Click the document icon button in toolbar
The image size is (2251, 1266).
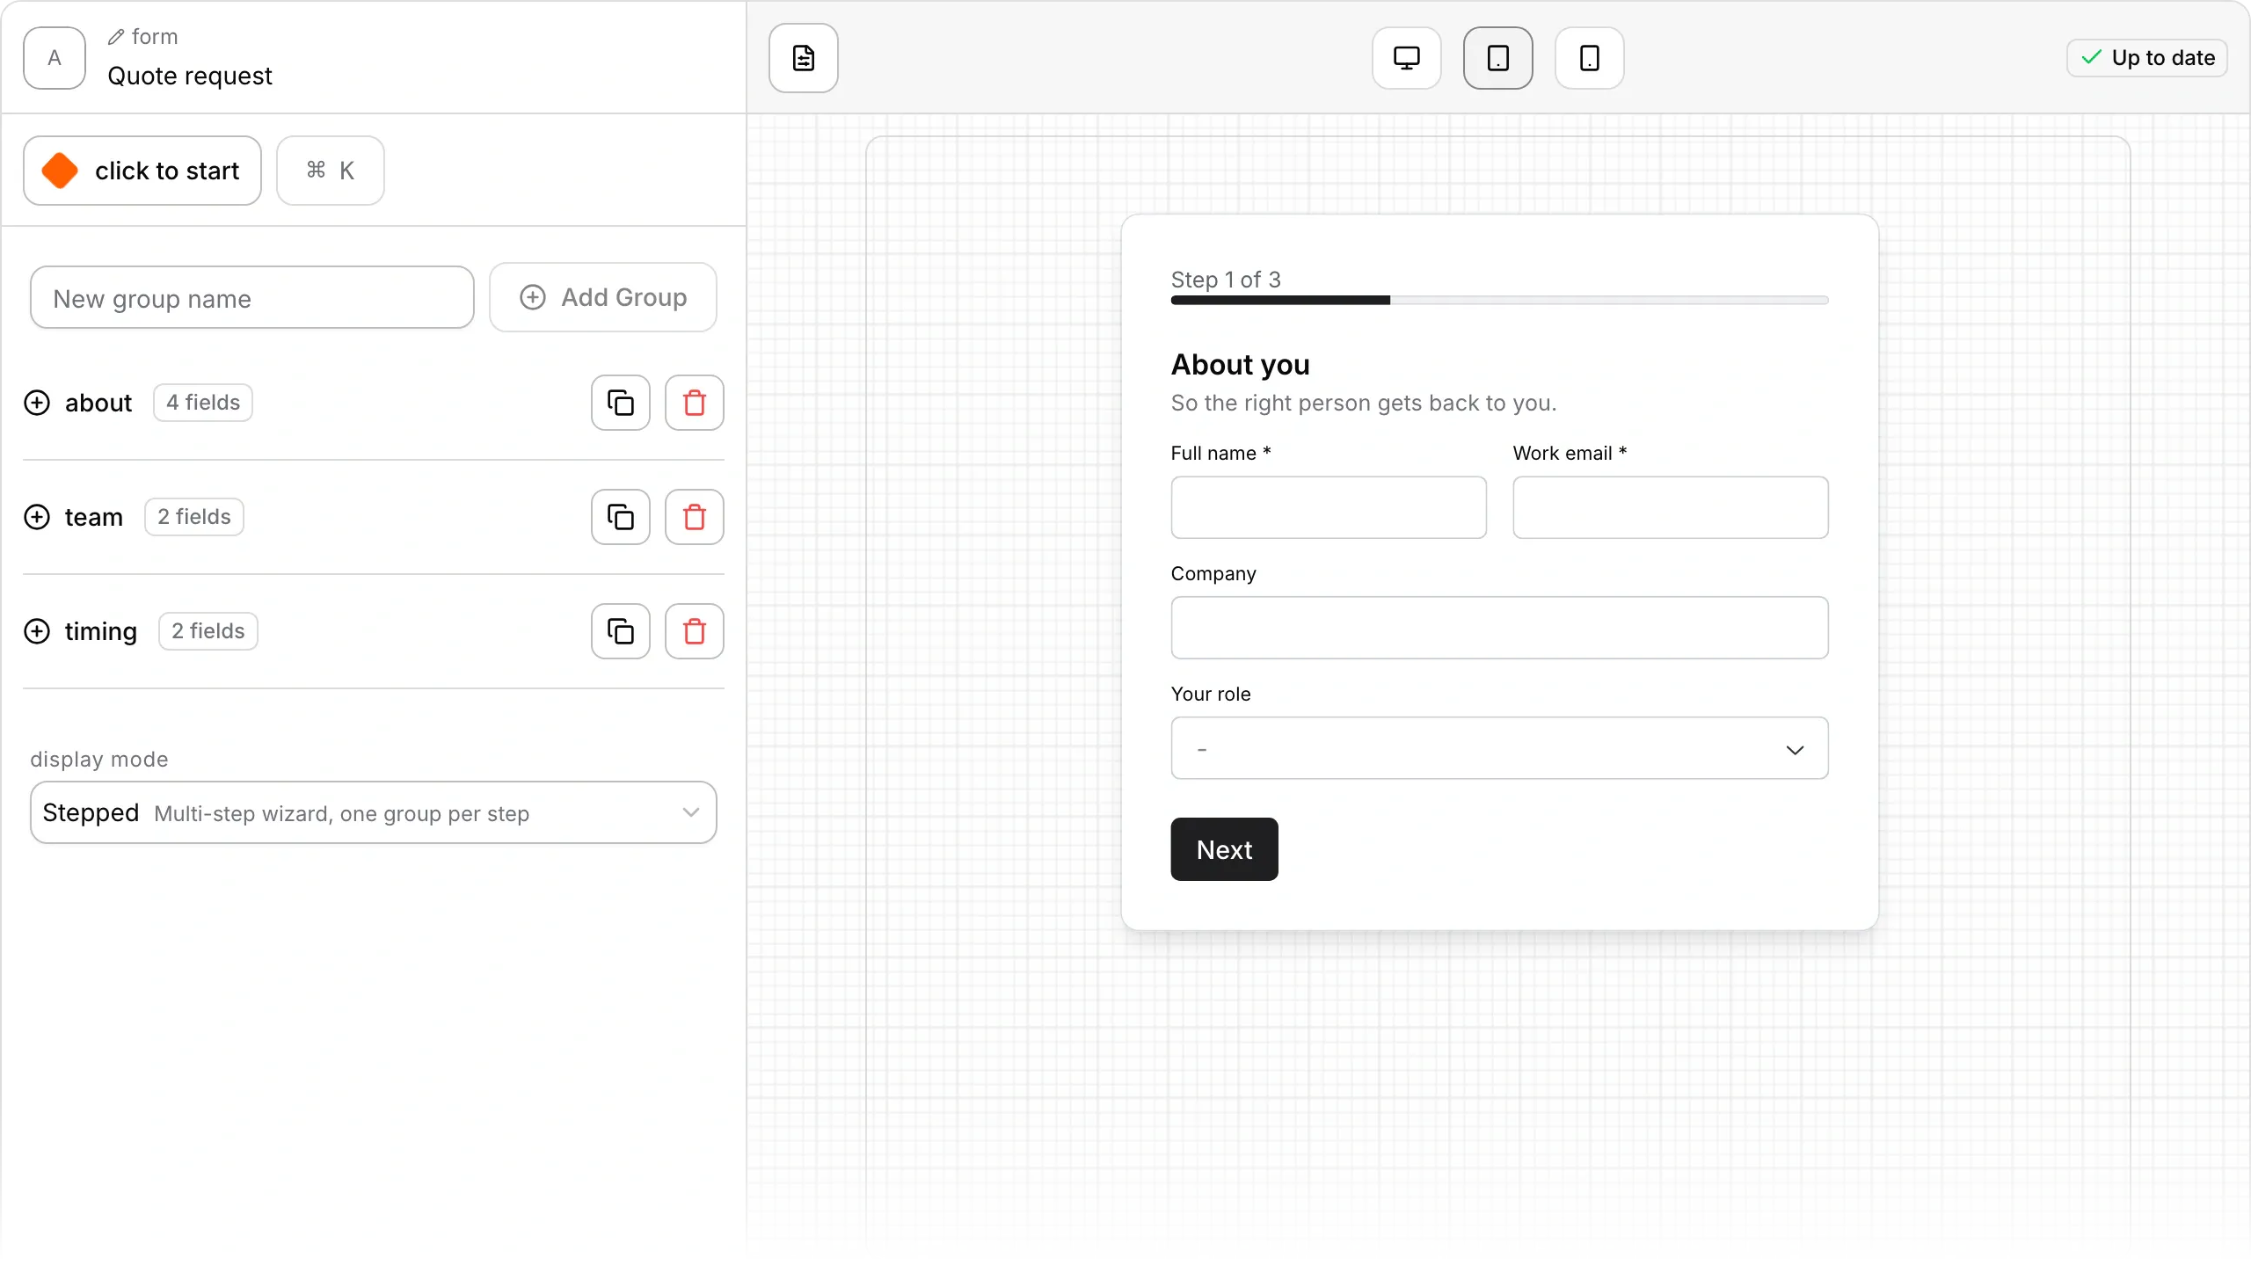(803, 58)
